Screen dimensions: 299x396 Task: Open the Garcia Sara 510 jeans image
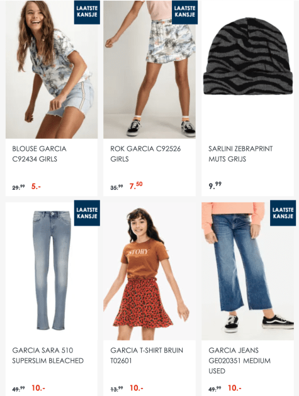pyautogui.click(x=52, y=271)
